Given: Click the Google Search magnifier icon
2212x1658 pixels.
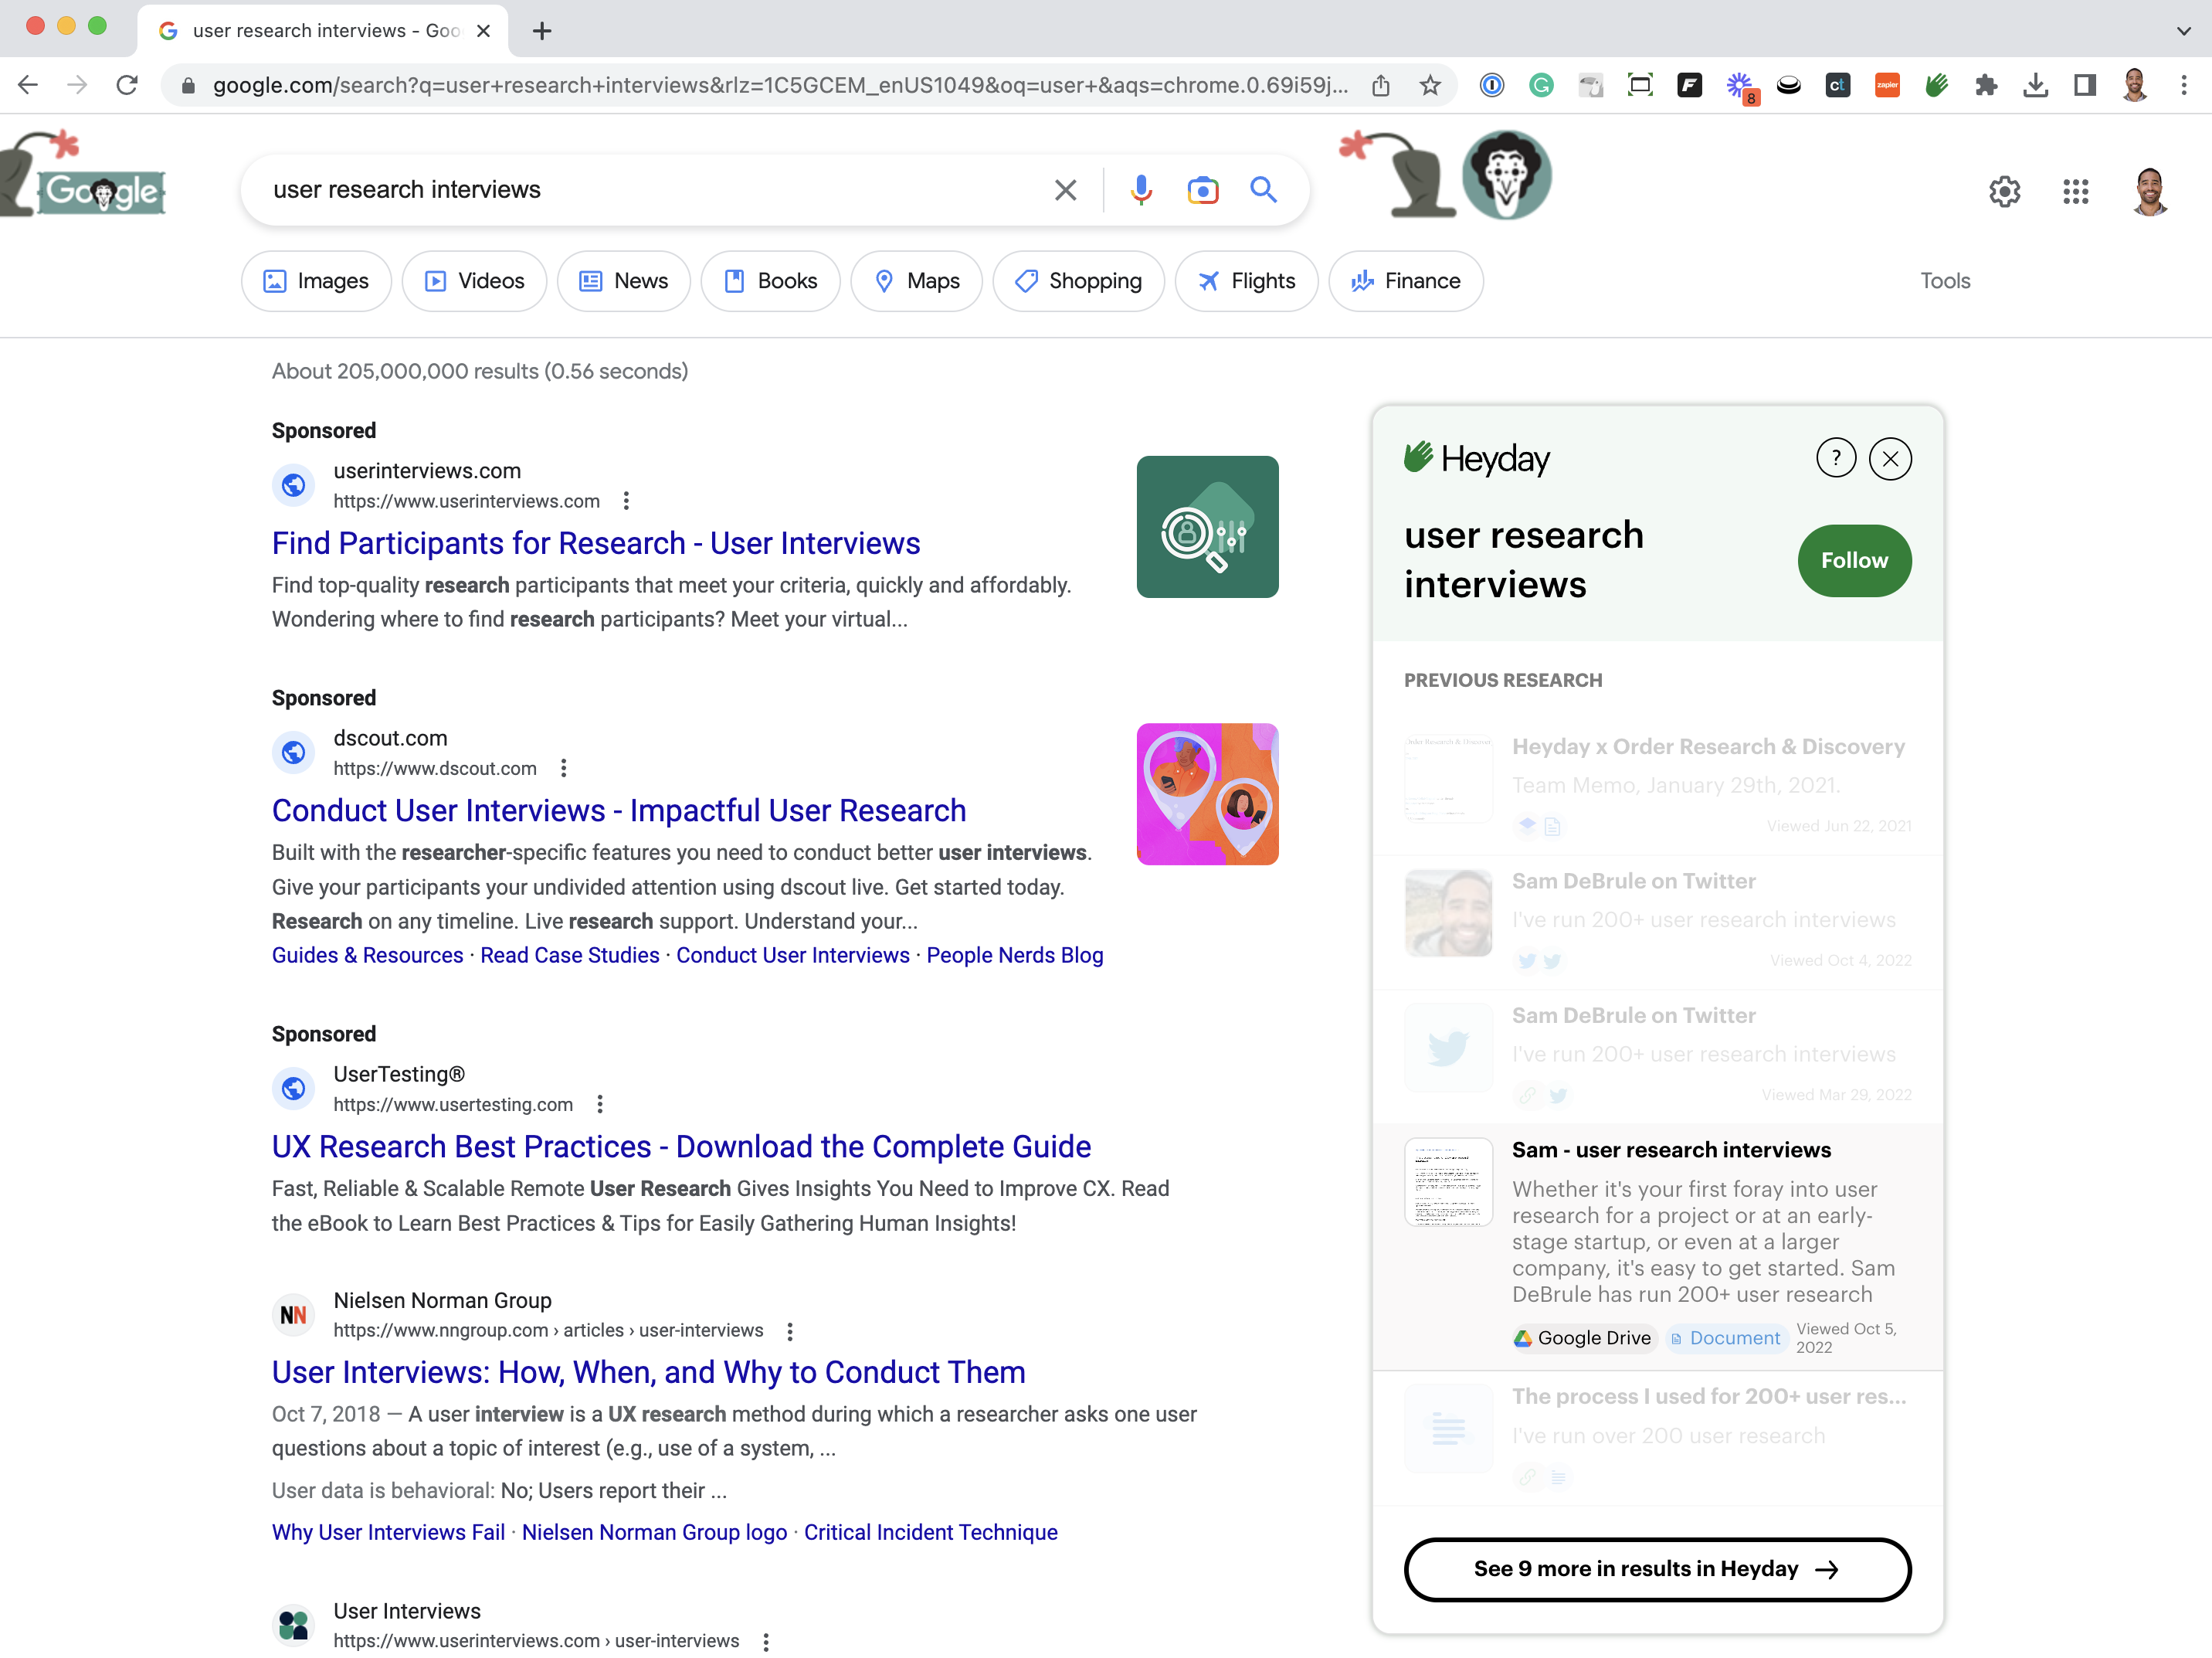Looking at the screenshot, I should 1264,190.
